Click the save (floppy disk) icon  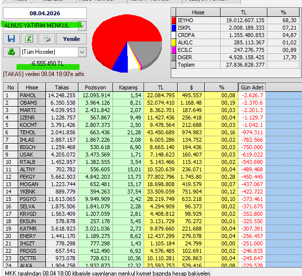tap(11, 39)
